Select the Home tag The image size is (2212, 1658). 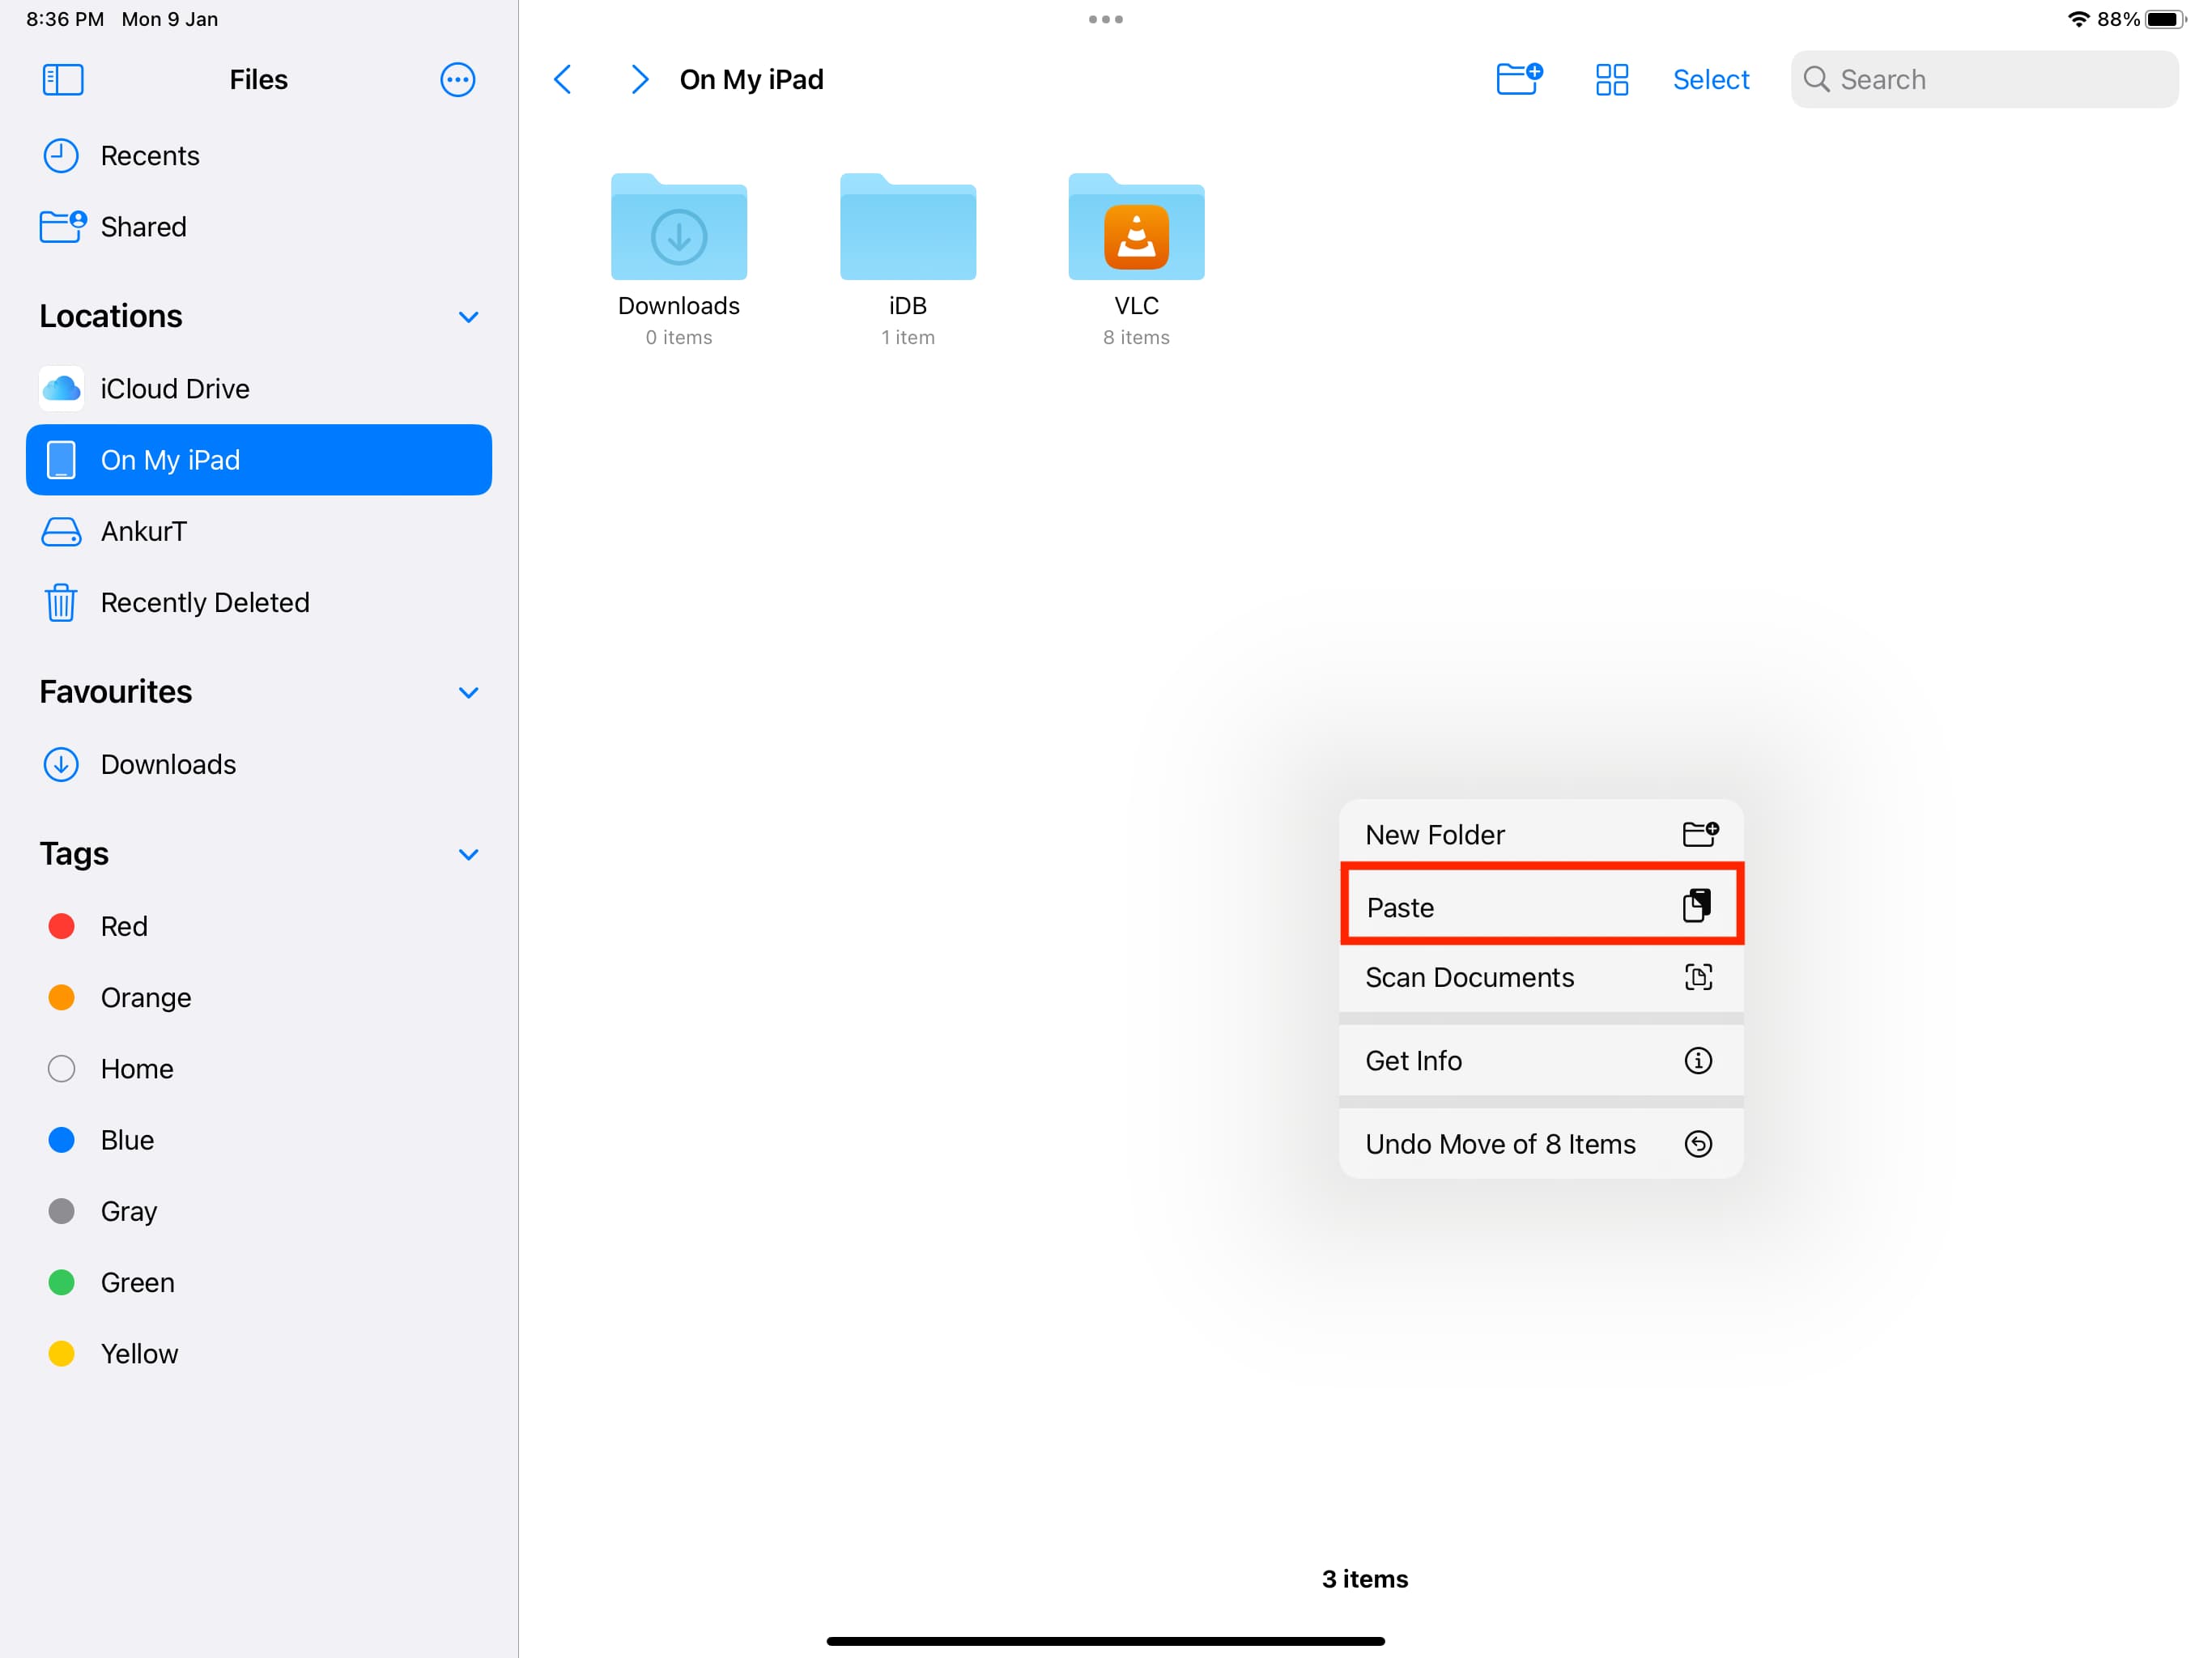[x=258, y=1068]
